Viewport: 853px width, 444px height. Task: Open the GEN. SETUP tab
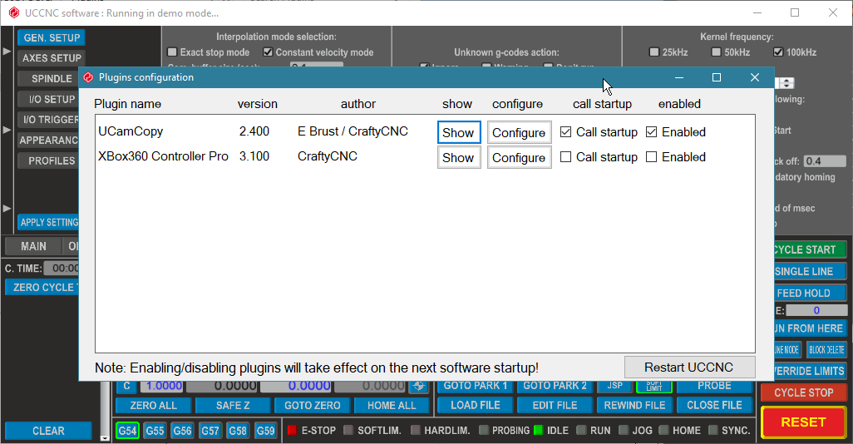(x=52, y=38)
